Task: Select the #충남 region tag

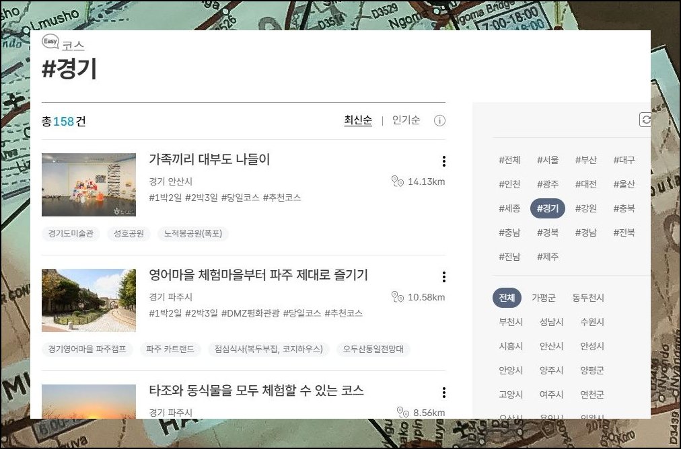Action: tap(509, 233)
